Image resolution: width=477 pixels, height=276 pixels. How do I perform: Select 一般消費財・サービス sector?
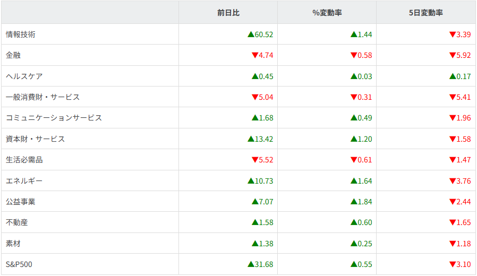pyautogui.click(x=42, y=97)
